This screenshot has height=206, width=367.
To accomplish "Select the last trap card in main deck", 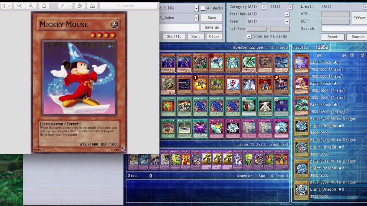I will pyautogui.click(x=281, y=128).
